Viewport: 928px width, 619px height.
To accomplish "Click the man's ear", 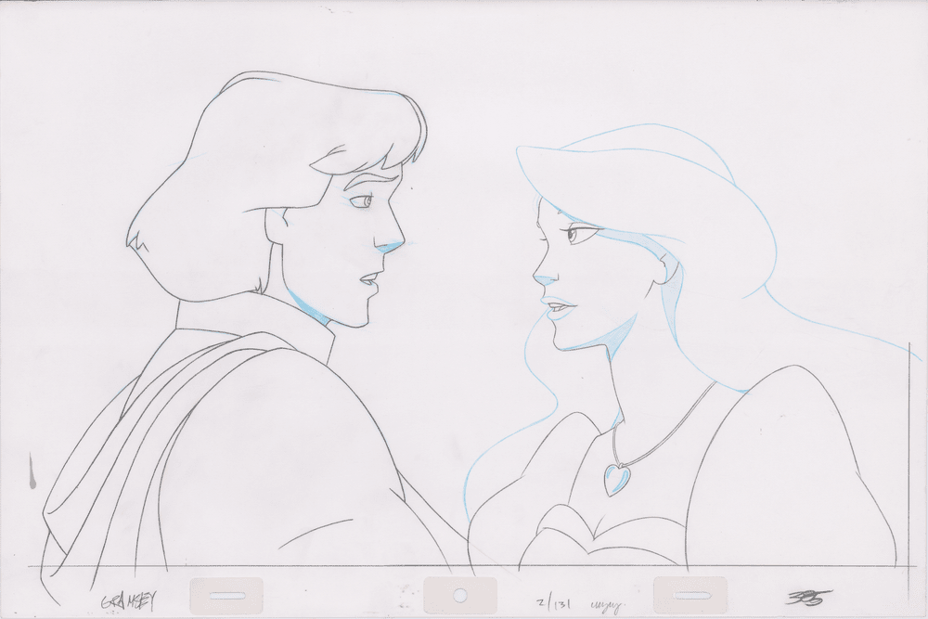I will click(276, 224).
